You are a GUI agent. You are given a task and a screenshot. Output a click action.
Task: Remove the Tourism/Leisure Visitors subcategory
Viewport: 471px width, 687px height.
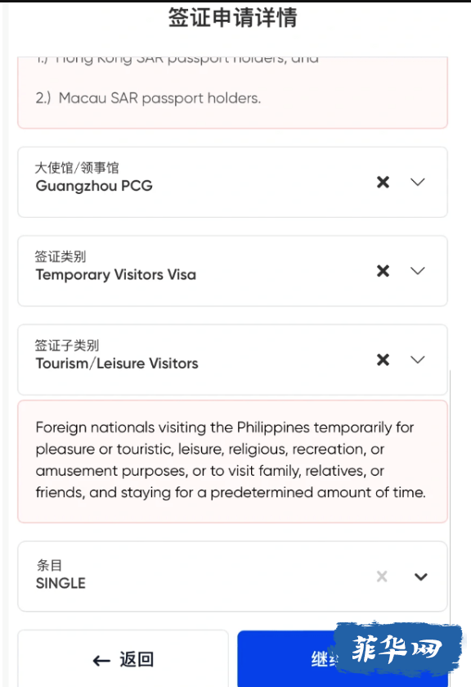(383, 359)
